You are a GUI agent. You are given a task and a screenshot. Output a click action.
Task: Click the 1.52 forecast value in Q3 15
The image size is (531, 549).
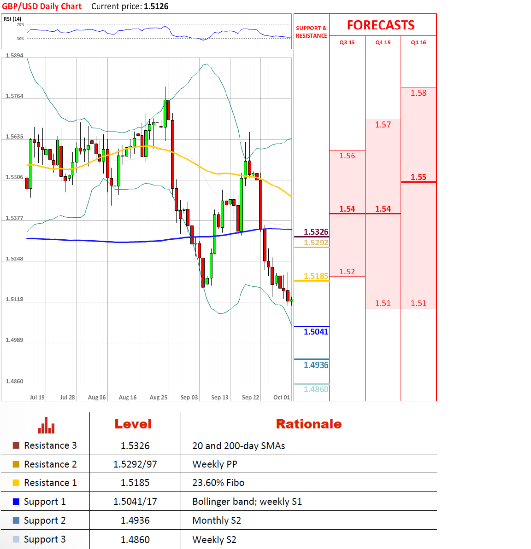coord(347,272)
